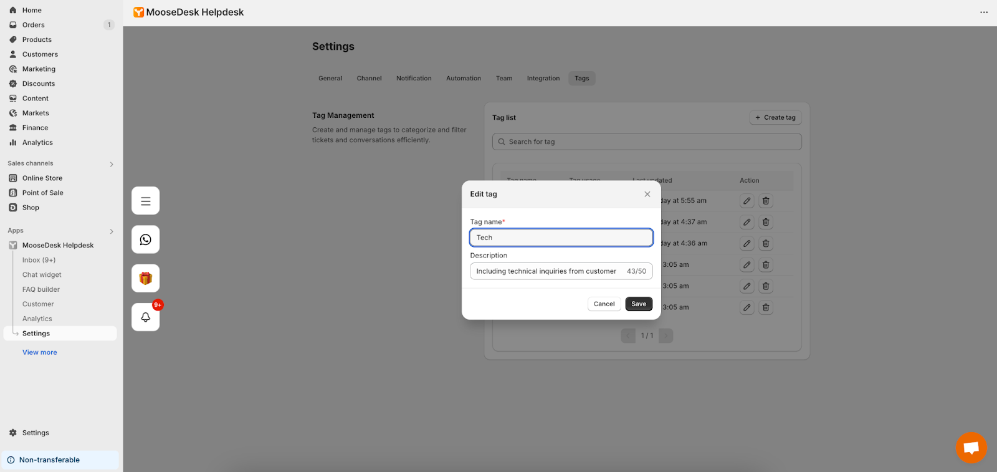The width and height of the screenshot is (997, 472).
Task: Switch to the Channel tab
Action: 370,79
